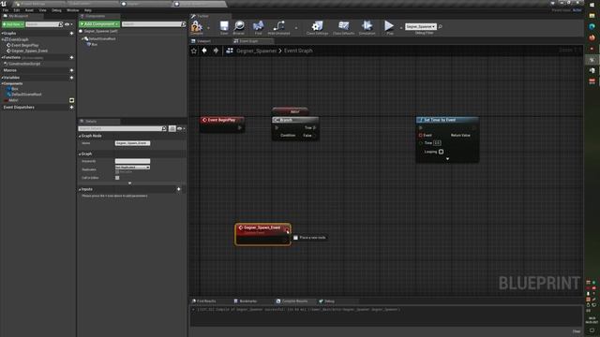Switch to the Viewport tab
Screen dimensions: 600x337
point(203,41)
